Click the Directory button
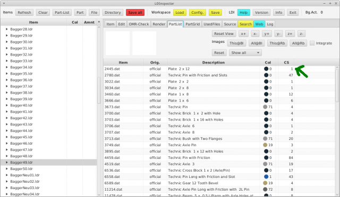Image resolution: width=340 pixels, height=197 pixels. [113, 13]
